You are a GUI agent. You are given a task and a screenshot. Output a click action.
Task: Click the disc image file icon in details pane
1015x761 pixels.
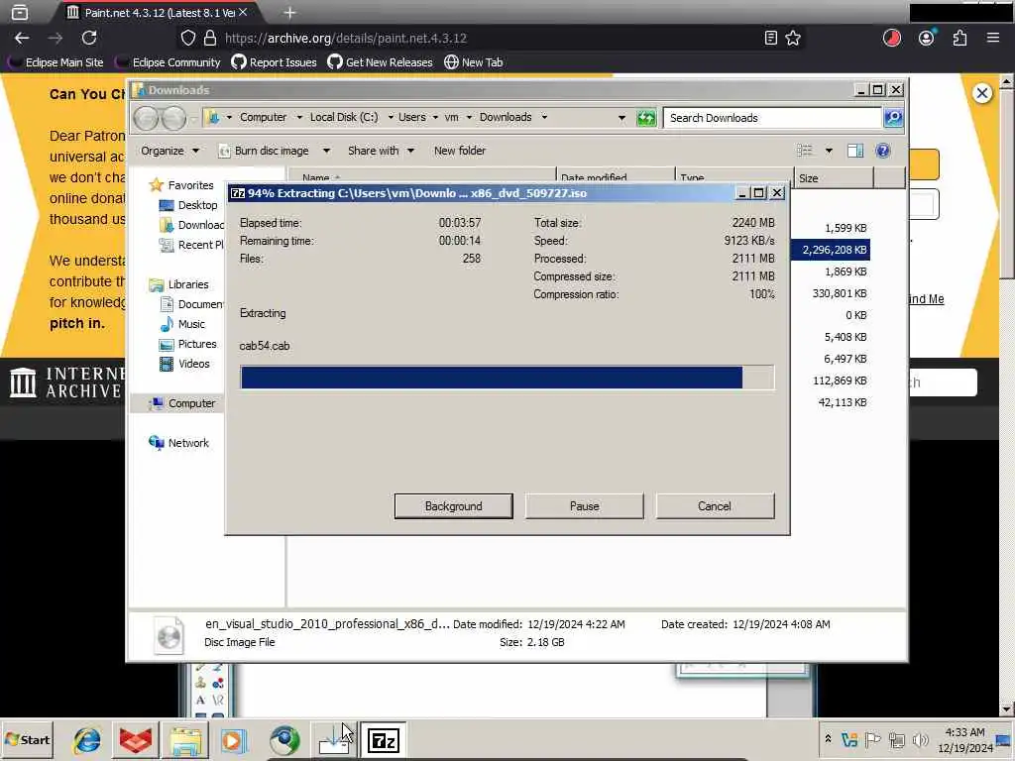pos(169,635)
